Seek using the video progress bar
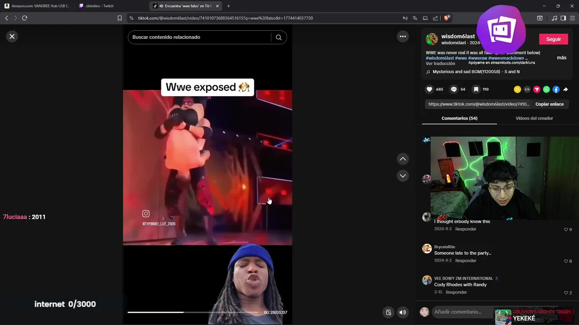579x325 pixels. (x=193, y=312)
